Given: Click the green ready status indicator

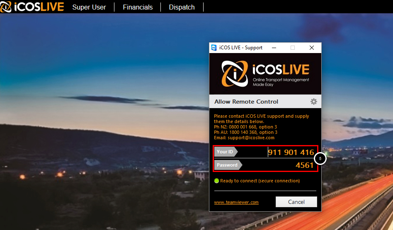Looking at the screenshot, I should [216, 181].
